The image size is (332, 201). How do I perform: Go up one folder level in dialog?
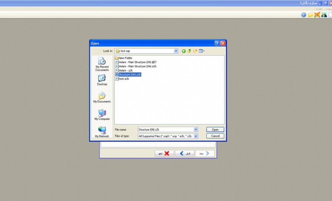(189, 51)
